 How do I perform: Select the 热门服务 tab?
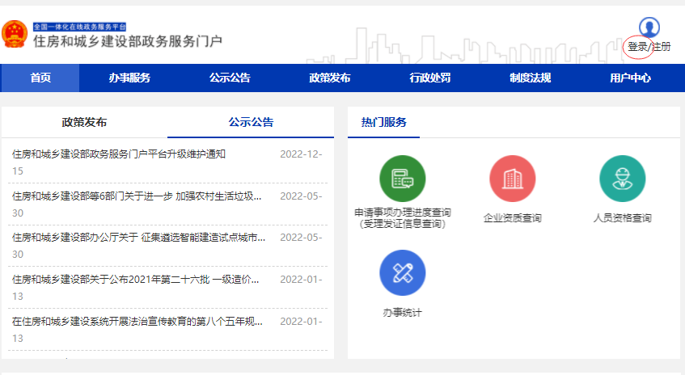pyautogui.click(x=383, y=122)
